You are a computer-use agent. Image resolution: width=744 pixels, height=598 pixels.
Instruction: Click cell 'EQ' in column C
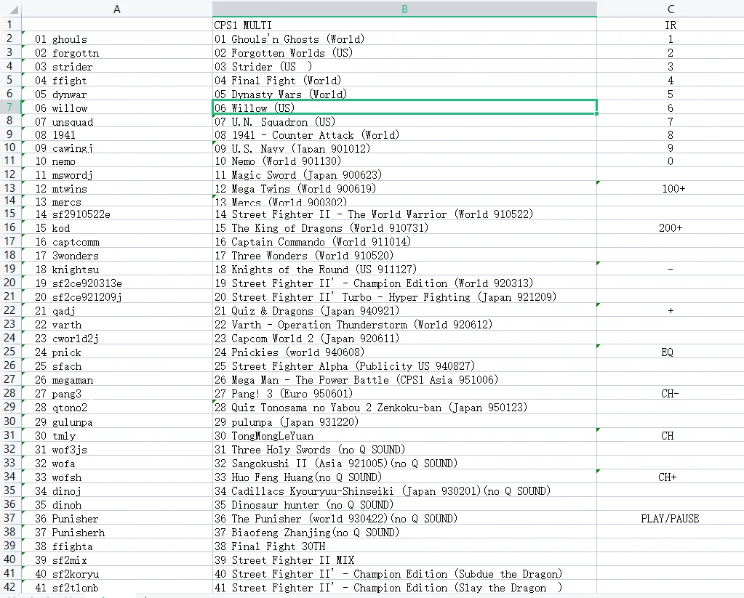pos(670,352)
